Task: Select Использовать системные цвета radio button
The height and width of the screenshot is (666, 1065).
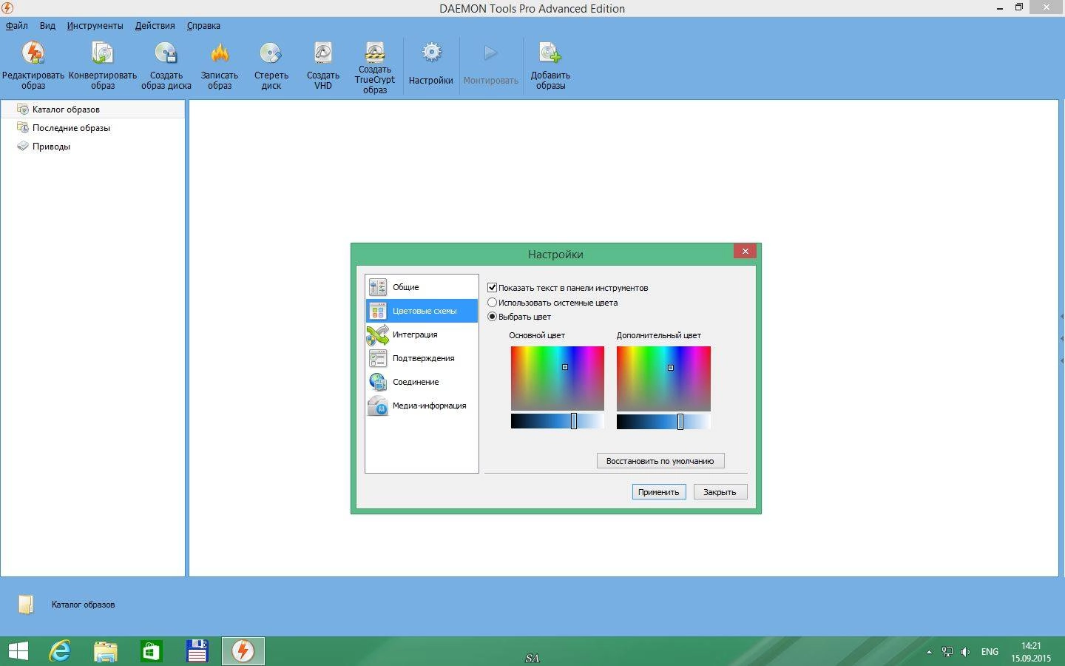Action: (x=492, y=302)
